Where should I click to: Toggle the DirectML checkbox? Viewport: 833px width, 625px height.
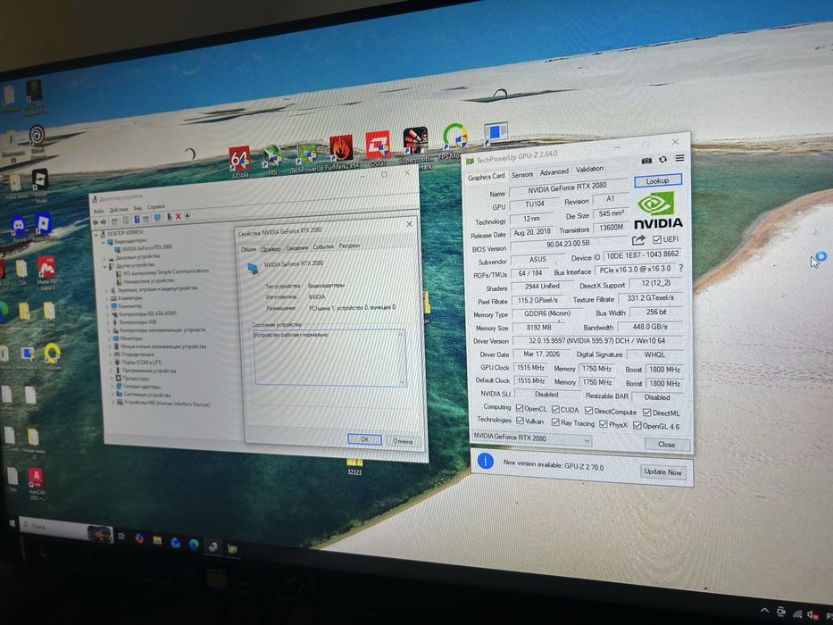click(646, 412)
